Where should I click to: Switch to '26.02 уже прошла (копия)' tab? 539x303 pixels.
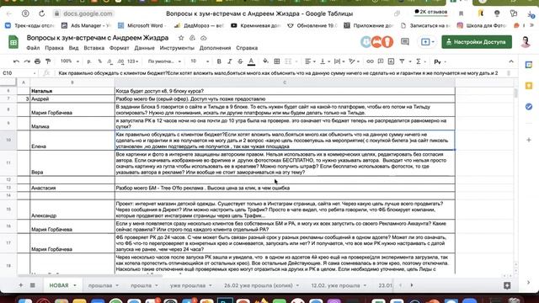(x=261, y=285)
